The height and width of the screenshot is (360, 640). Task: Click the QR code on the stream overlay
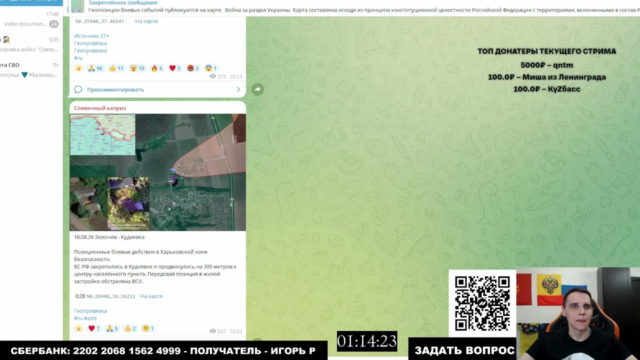point(482,303)
